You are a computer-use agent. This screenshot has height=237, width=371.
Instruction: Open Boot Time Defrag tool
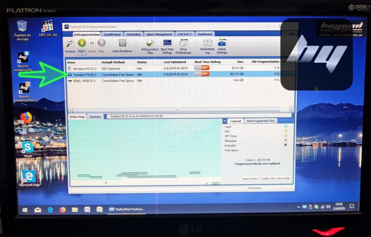pos(167,47)
